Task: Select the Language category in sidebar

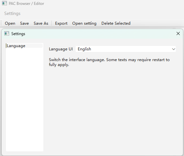Action: (x=24, y=46)
